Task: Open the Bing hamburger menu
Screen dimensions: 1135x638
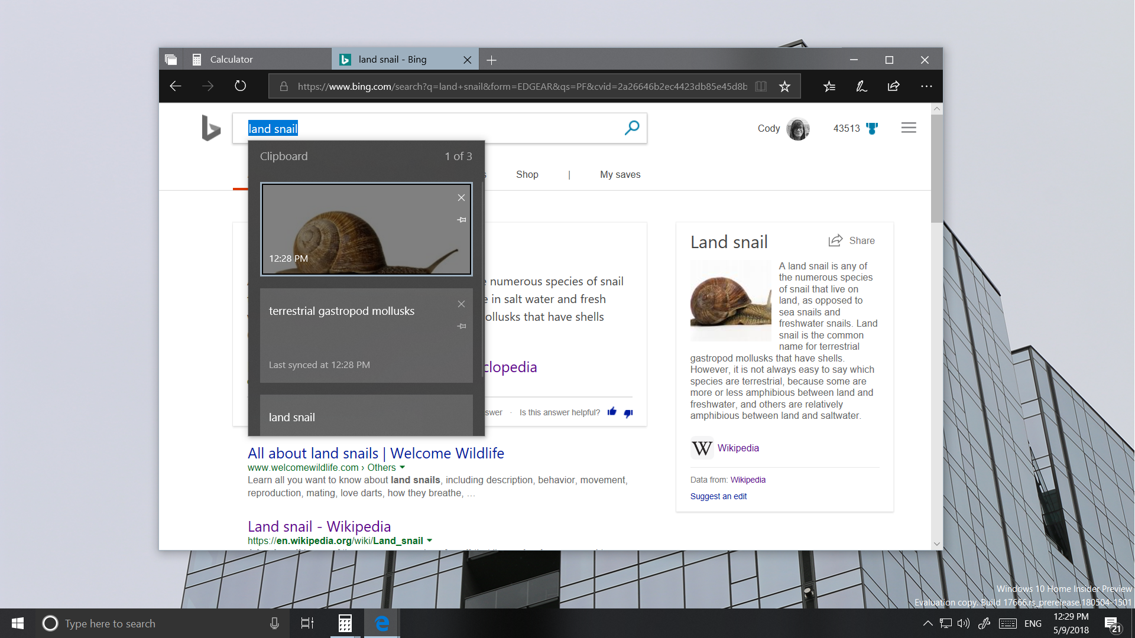Action: click(x=909, y=128)
